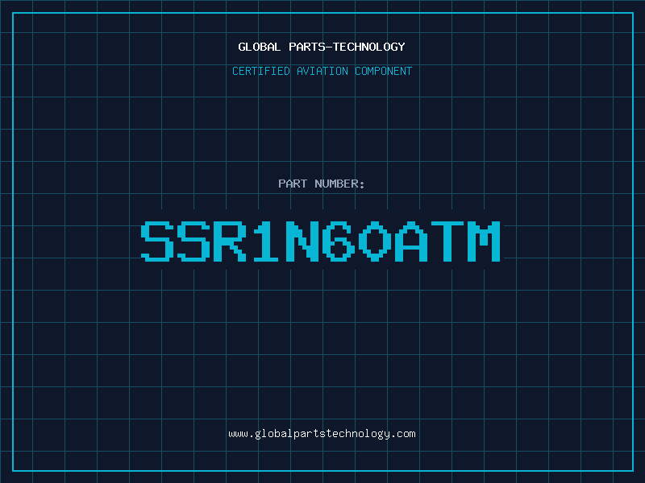Open the www.globalpartstechnology.com link
Screen dimensions: 645x483
coord(322,434)
